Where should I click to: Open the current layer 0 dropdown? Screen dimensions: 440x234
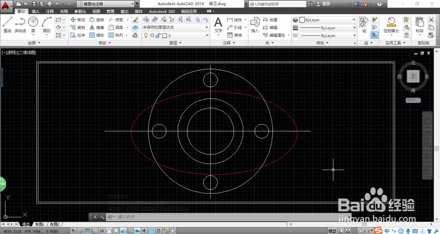pos(176,35)
